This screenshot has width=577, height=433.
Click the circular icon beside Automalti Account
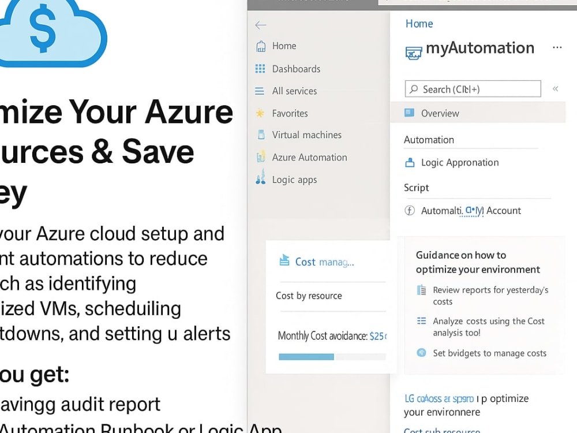(410, 210)
